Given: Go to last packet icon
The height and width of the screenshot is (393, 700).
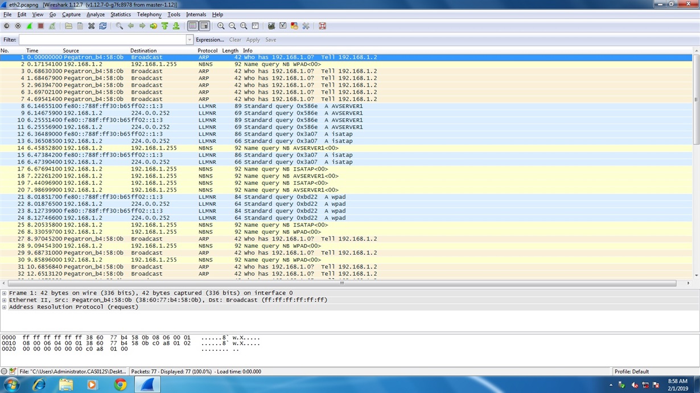Looking at the screenshot, I should pyautogui.click(x=176, y=26).
